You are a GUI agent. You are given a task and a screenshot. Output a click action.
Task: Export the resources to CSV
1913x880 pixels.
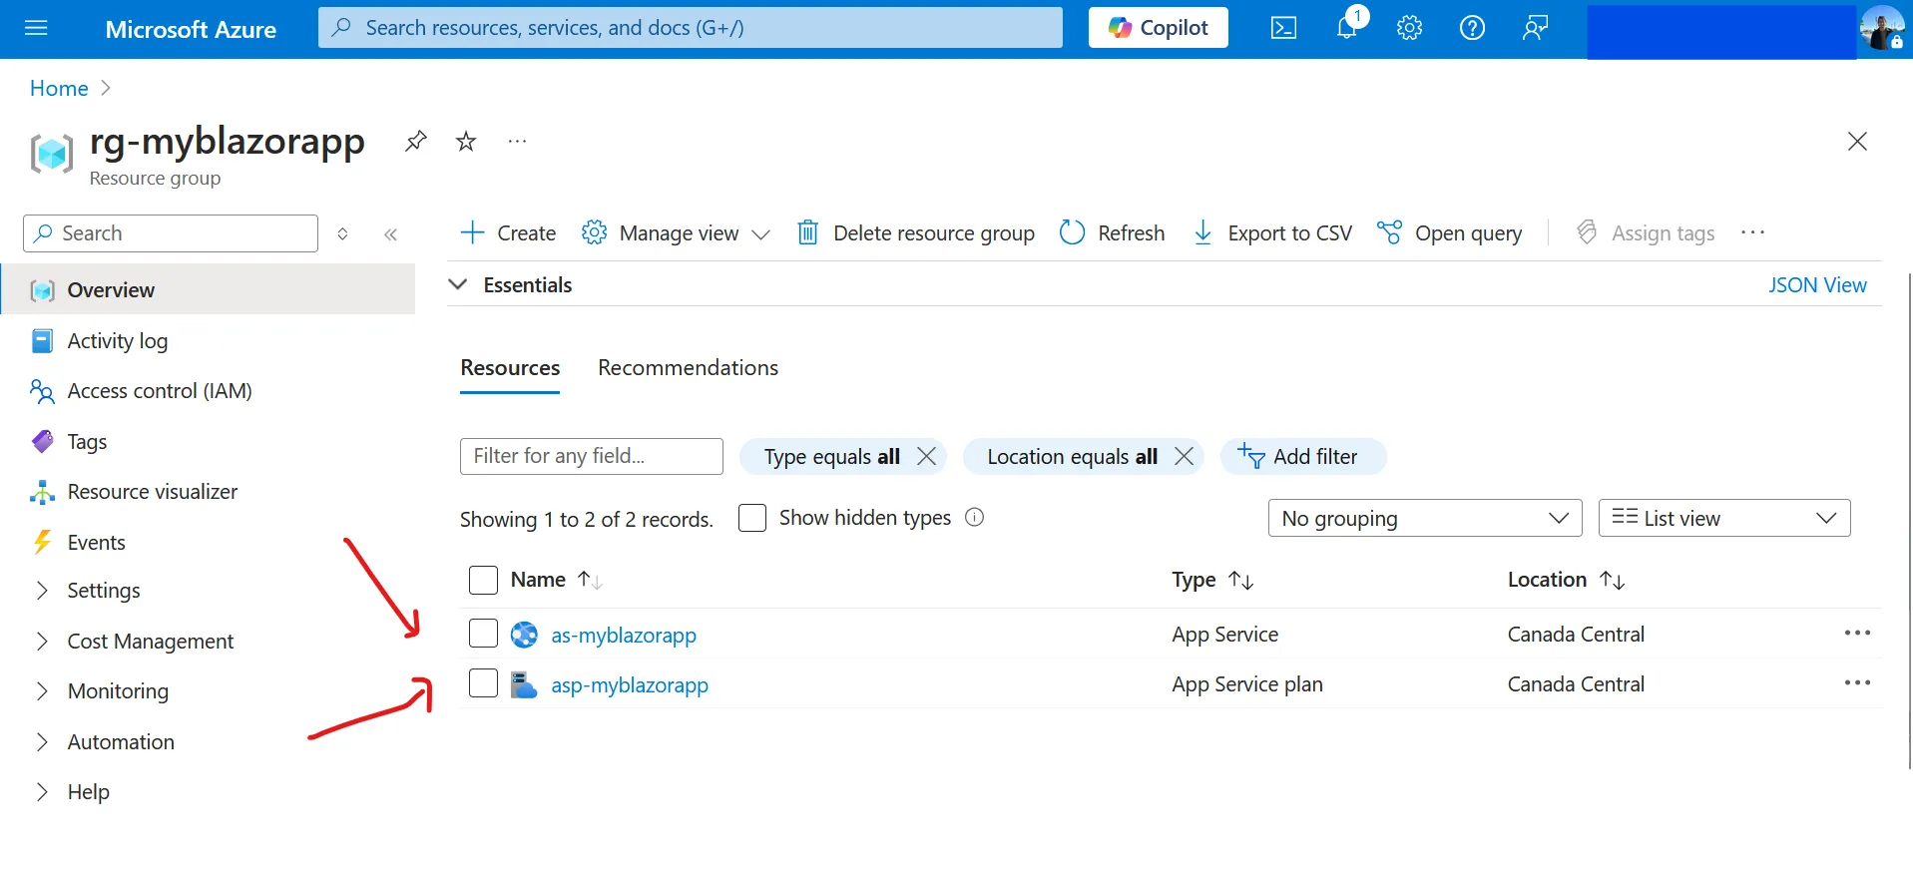pos(1272,233)
